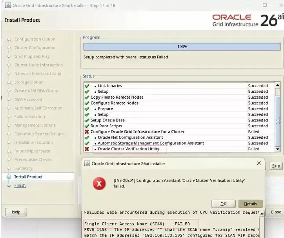
Task: Select the Oracle Cluster Verification Utility row
Action: (179, 149)
